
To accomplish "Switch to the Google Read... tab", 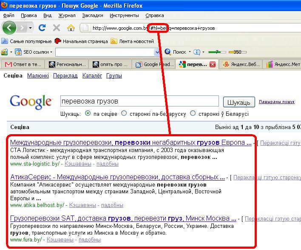I will click(154, 64).
